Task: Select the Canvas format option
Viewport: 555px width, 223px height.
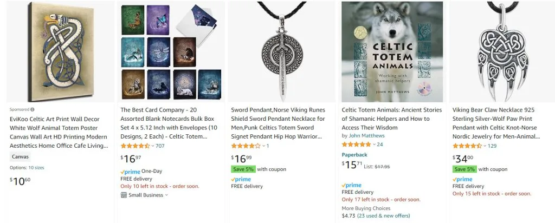Action: pyautogui.click(x=20, y=157)
